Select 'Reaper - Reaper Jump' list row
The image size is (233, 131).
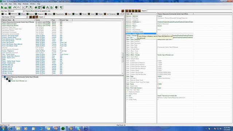[x=37, y=63]
